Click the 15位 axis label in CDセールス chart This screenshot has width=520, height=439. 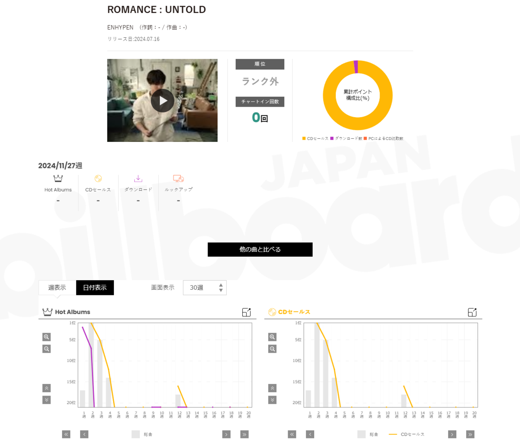297,382
